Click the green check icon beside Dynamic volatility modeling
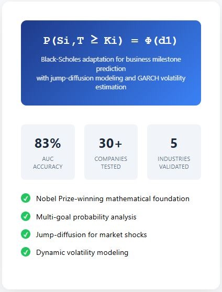Screen dimensions: 222x292 [x=26, y=252]
